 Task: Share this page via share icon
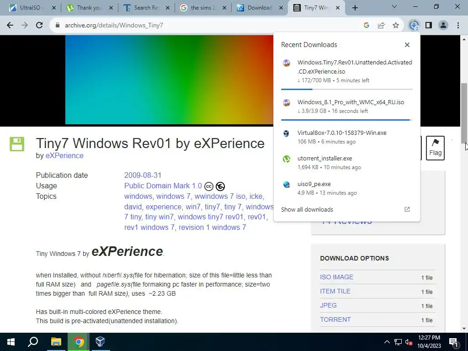click(x=381, y=26)
